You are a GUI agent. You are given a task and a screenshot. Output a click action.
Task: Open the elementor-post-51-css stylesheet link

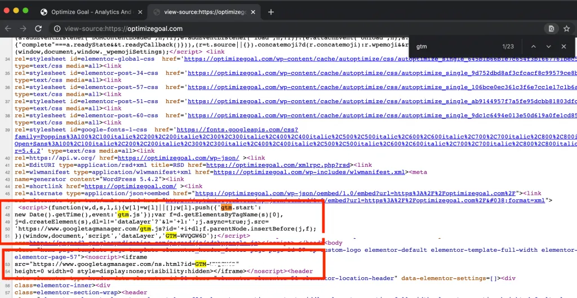(383, 101)
